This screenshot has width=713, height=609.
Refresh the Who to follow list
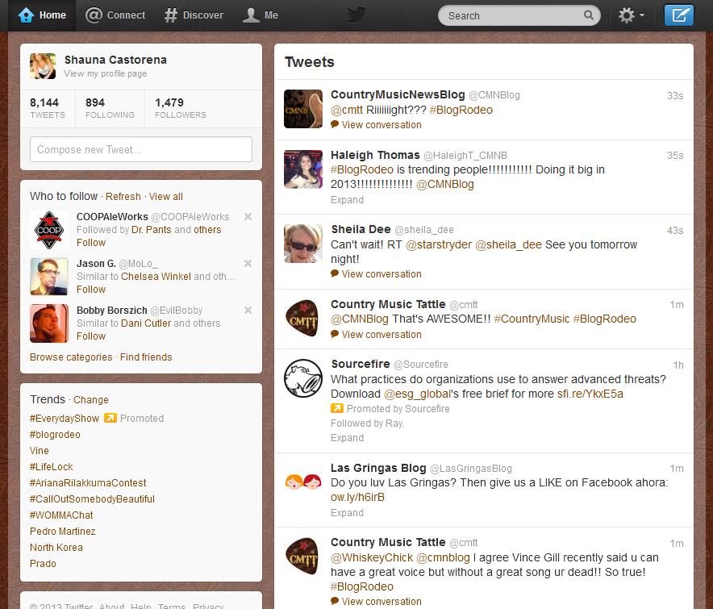[x=123, y=197]
